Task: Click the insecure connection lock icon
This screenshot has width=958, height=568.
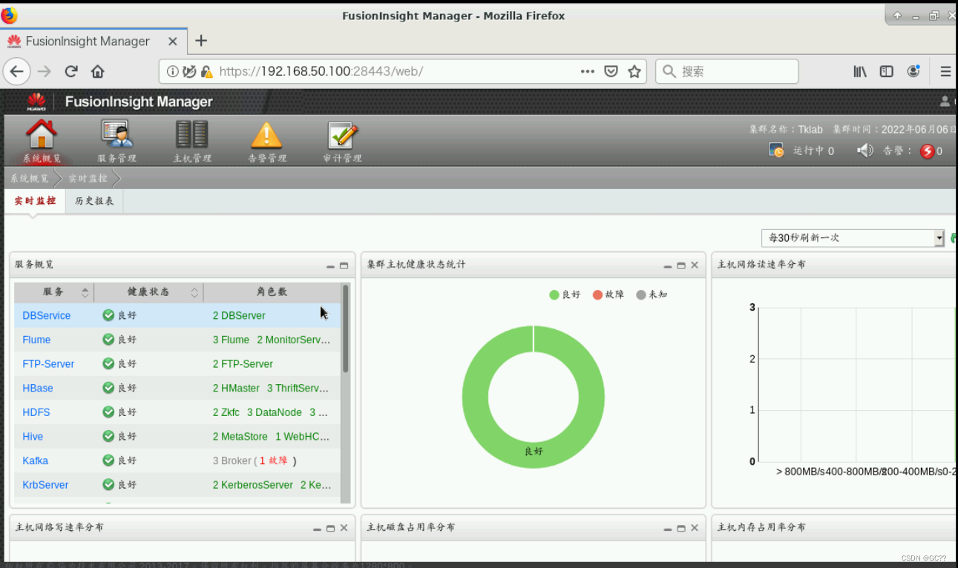Action: 206,71
